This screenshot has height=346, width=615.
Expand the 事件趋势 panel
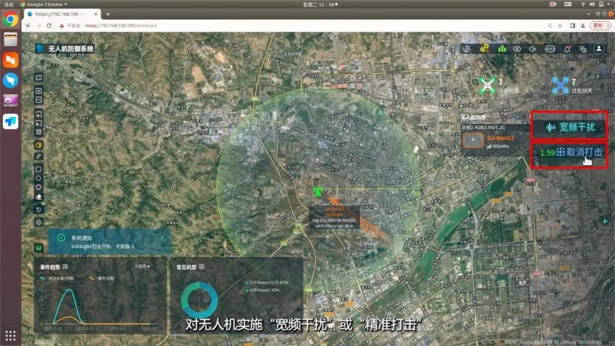click(65, 266)
